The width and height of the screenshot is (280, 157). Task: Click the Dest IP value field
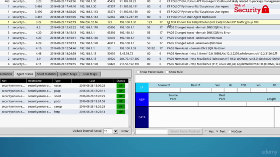(x=196, y=90)
